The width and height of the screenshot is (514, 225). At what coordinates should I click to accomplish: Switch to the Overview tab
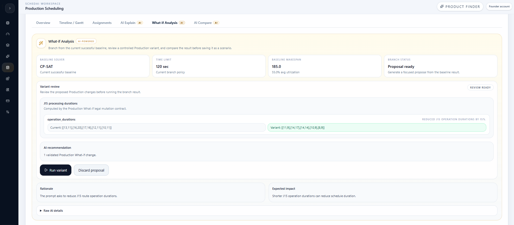click(43, 23)
